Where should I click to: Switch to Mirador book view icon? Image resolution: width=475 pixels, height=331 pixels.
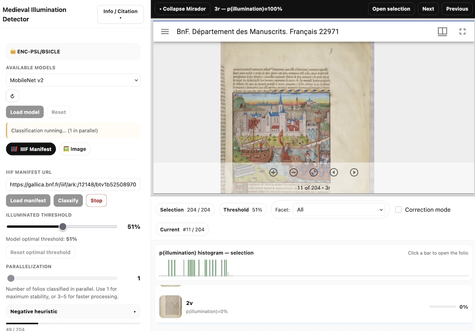pos(442,31)
